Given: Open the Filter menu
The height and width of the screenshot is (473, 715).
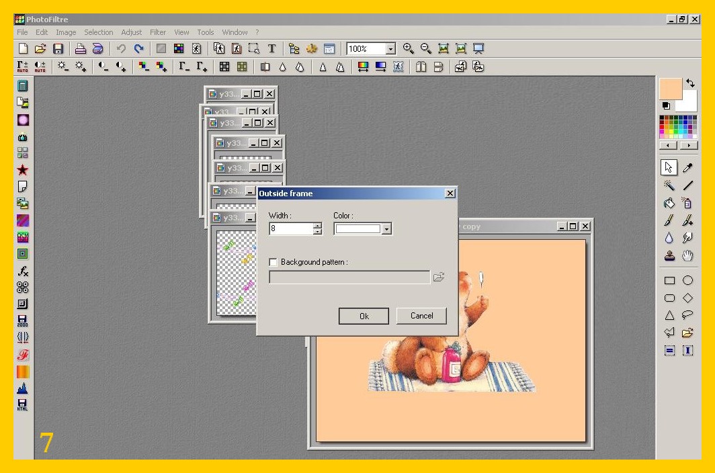Looking at the screenshot, I should tap(158, 32).
